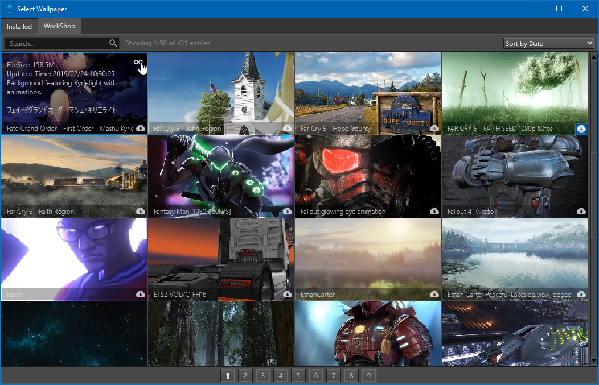Open page 5 of workshop entries

[298, 376]
